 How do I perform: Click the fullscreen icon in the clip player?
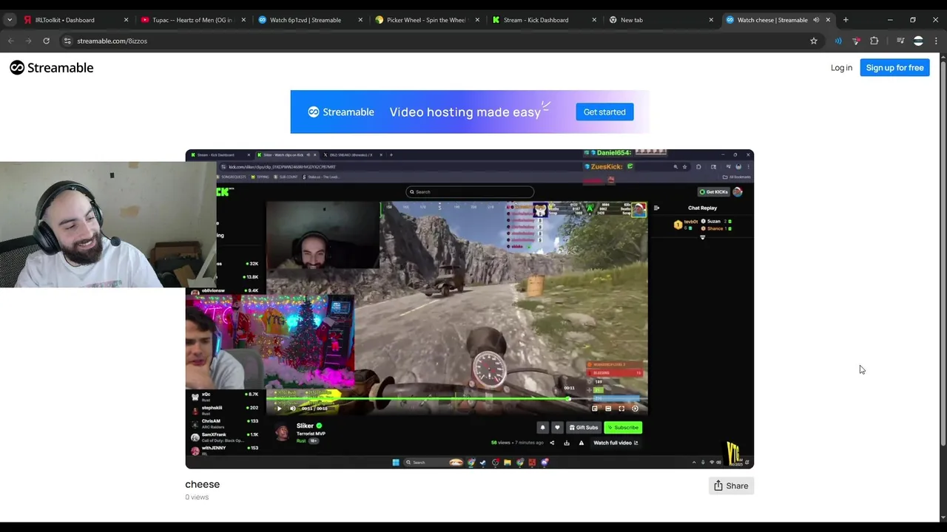[621, 408]
